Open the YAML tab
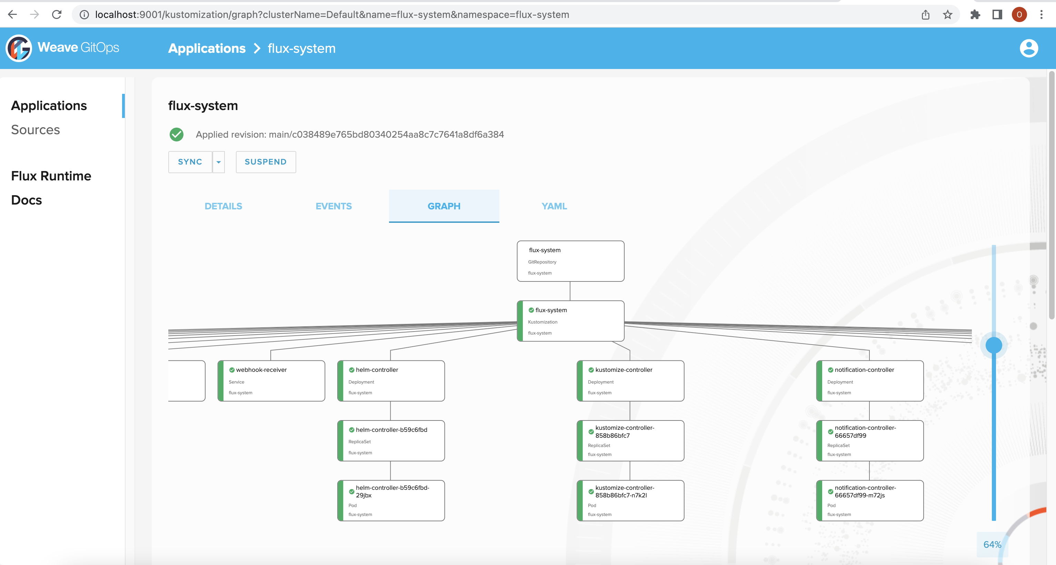Viewport: 1056px width, 565px height. (x=554, y=206)
